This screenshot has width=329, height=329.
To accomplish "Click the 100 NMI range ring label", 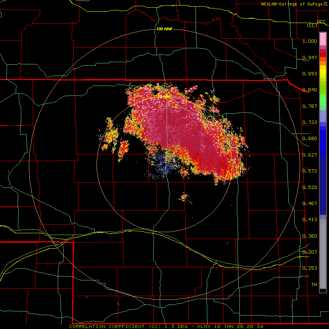I will pyautogui.click(x=164, y=29).
